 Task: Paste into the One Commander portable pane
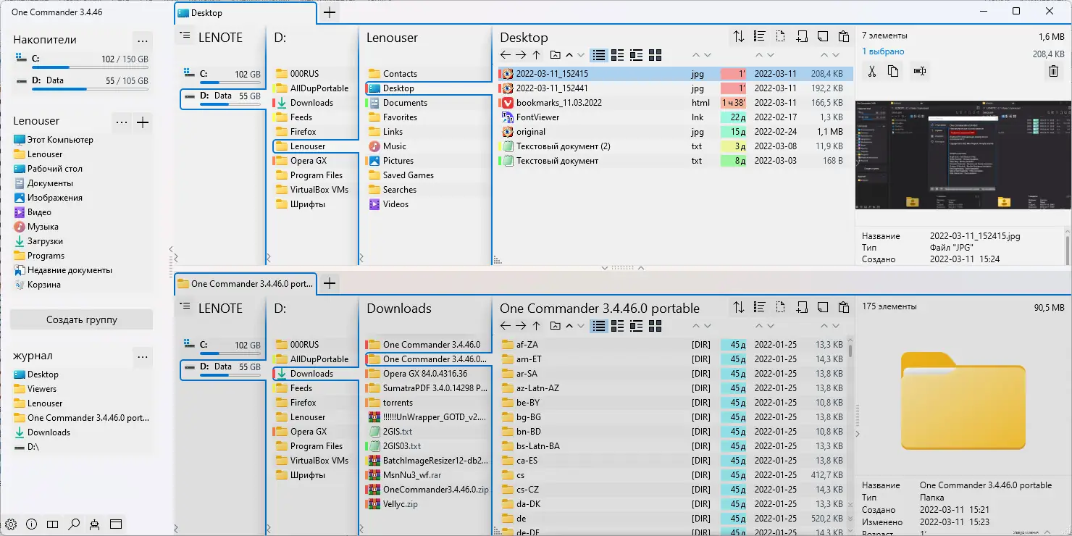click(844, 307)
